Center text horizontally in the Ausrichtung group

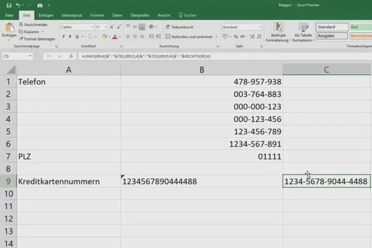tap(135, 37)
